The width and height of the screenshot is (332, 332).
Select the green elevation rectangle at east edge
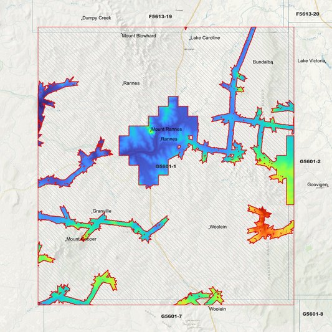[290, 170]
